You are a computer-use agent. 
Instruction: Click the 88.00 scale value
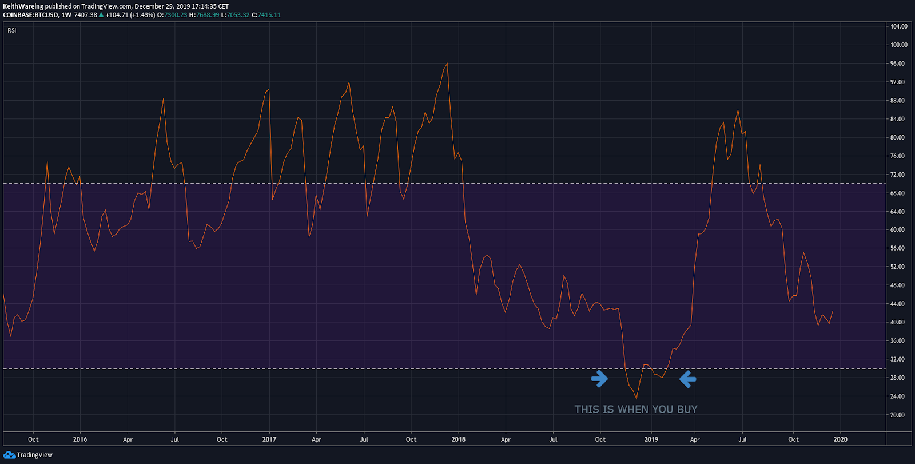[897, 101]
